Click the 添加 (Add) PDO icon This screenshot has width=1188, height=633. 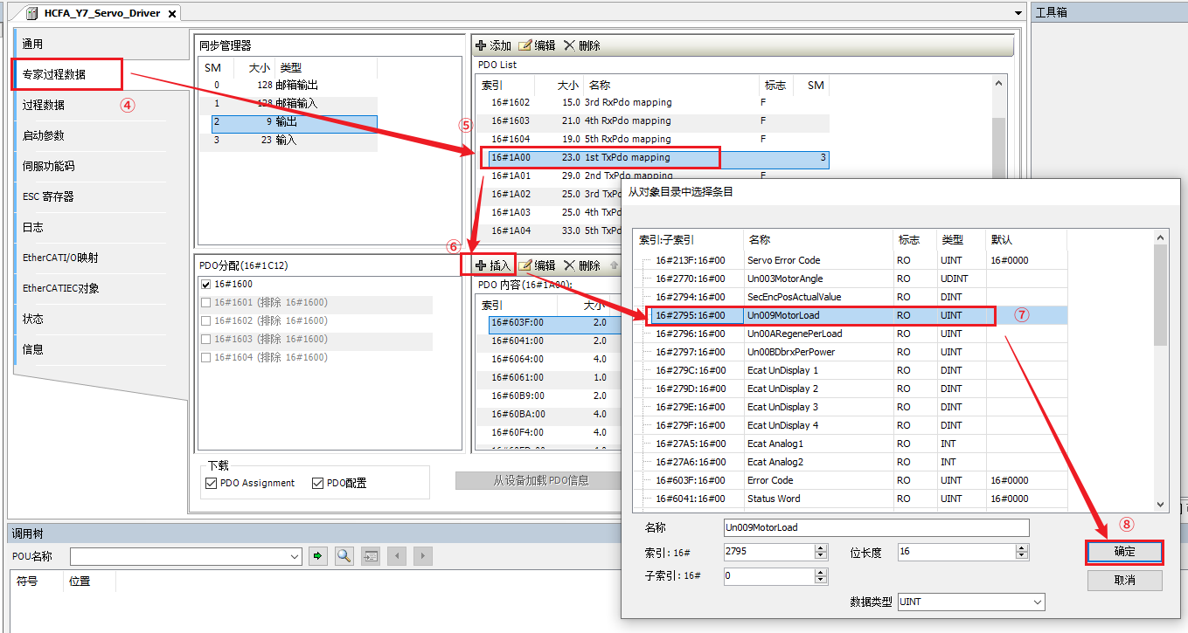481,45
